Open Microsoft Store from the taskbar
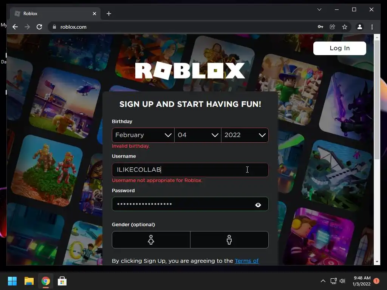The height and width of the screenshot is (290, 387). (62, 281)
